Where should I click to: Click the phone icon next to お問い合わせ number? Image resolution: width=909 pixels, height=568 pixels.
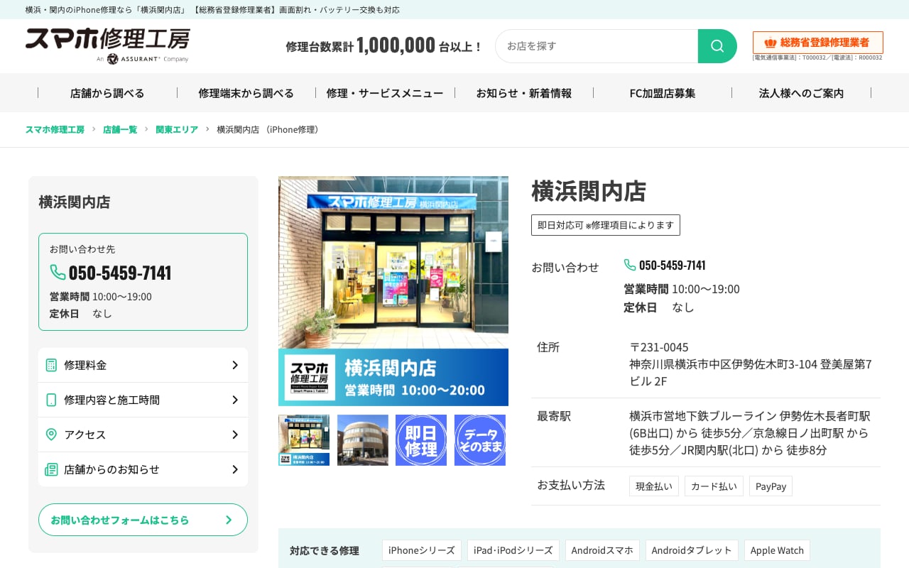(x=630, y=265)
